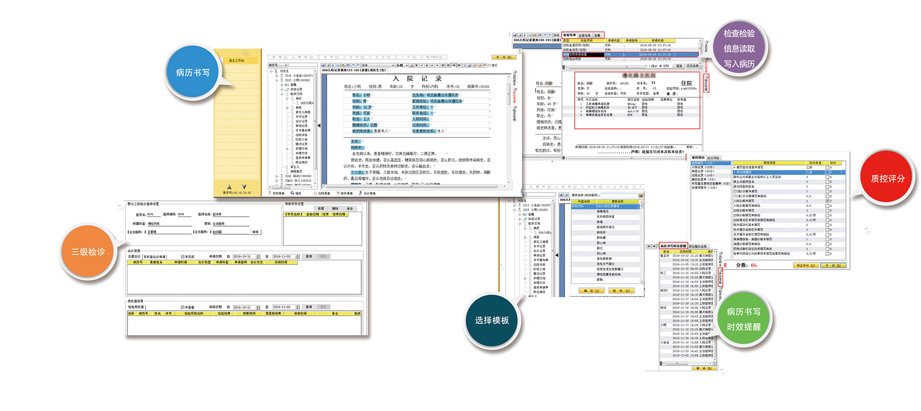Screen dimensions: 921x411
Task: Click the 校正评分 button
Action: pos(805,265)
